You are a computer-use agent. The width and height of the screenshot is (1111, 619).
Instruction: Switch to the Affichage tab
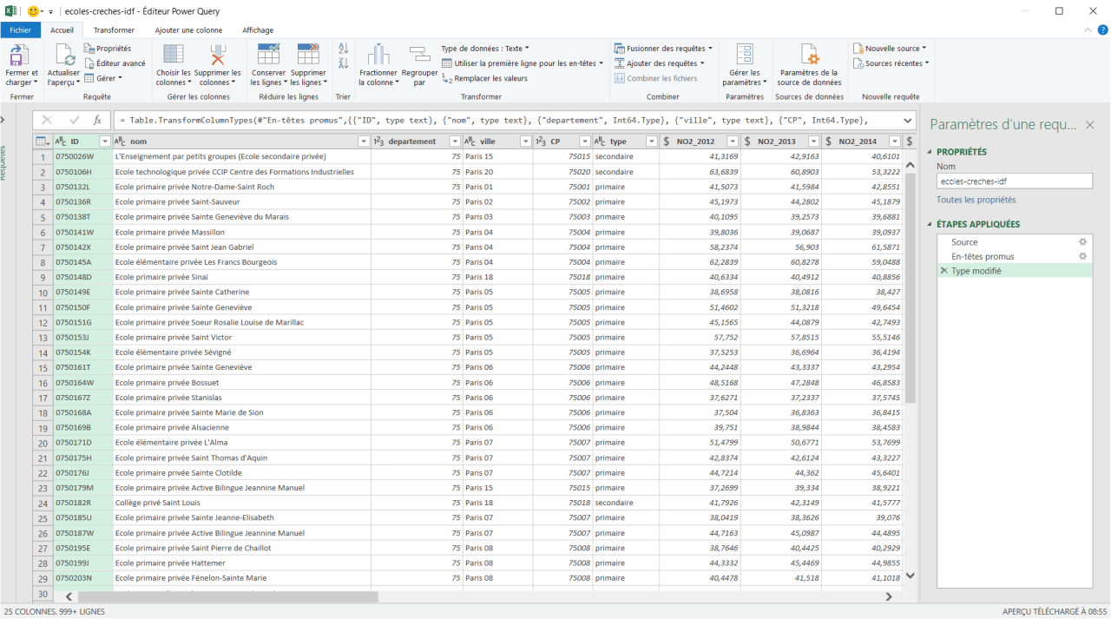pos(258,30)
